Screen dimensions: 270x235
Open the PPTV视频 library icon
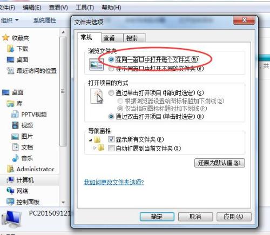tap(15, 115)
